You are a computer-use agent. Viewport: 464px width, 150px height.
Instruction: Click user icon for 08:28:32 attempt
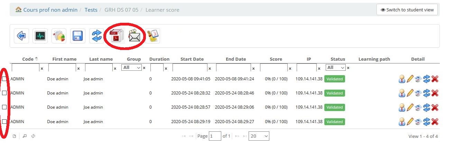(x=402, y=93)
